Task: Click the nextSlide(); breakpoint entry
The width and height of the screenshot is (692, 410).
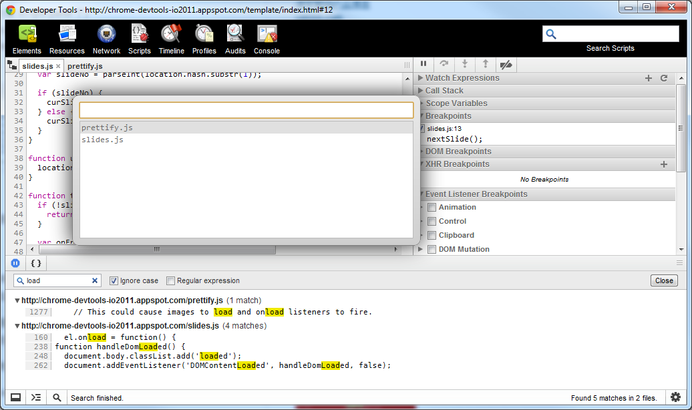Action: point(454,139)
